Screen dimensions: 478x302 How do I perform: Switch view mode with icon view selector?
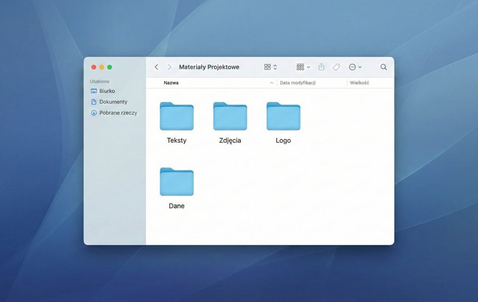(x=270, y=67)
